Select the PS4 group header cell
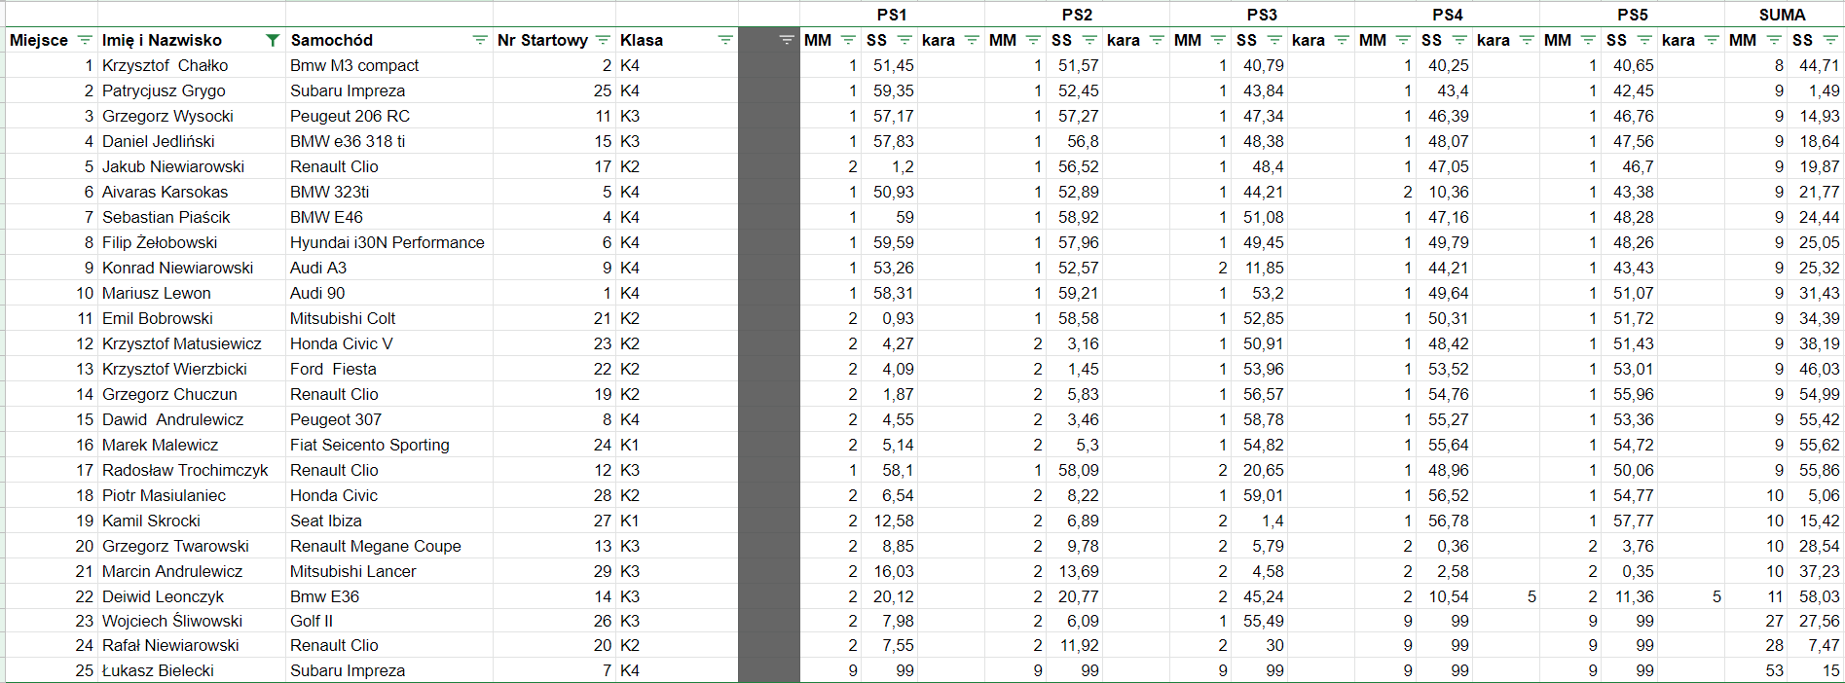Screen dimensions: 1845x683 coord(1447,15)
